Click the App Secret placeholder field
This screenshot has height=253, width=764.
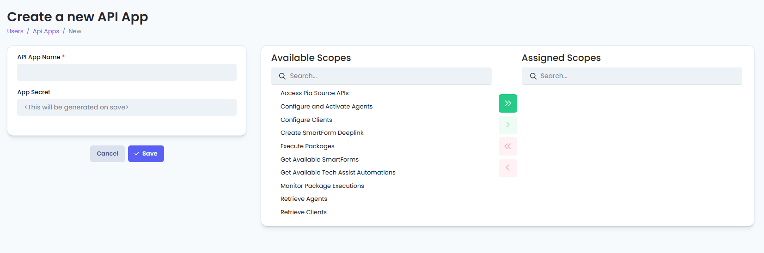point(127,108)
